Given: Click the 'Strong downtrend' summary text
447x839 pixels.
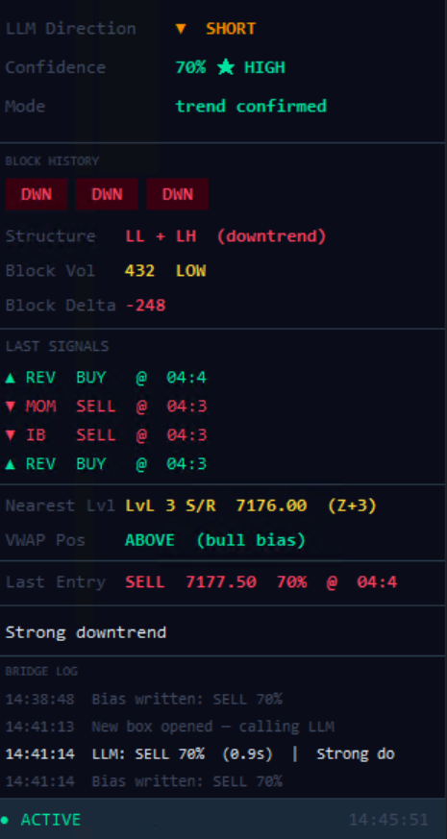Looking at the screenshot, I should tap(86, 632).
